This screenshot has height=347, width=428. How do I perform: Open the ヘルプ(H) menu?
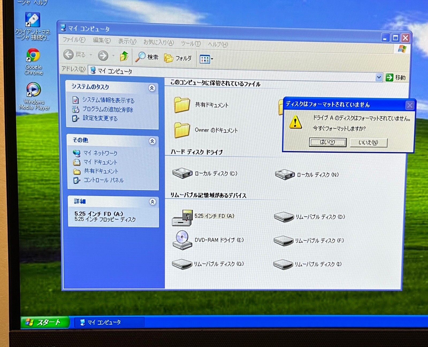coord(218,44)
